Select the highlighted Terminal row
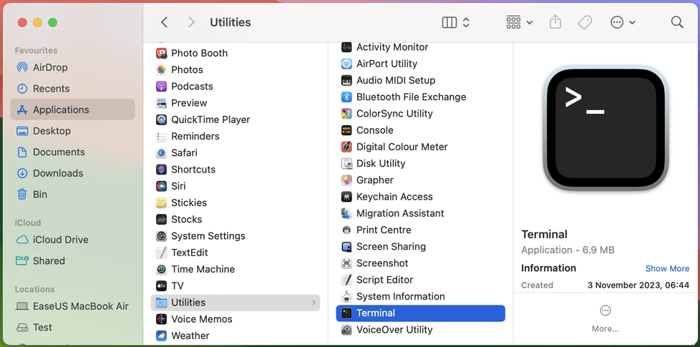 (x=421, y=313)
